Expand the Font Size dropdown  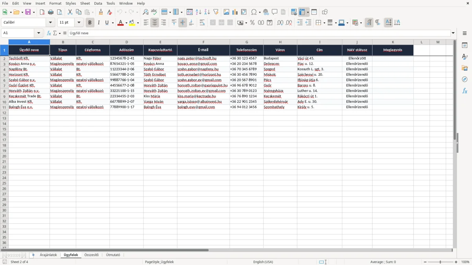79,23
